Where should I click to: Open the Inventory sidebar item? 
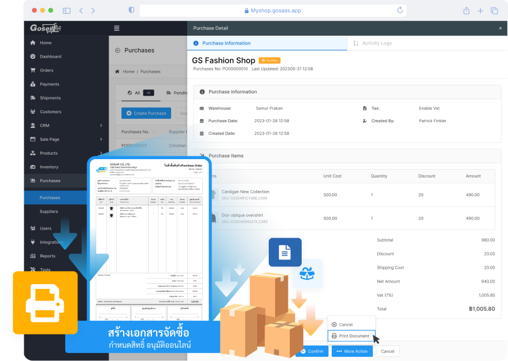[x=49, y=167]
